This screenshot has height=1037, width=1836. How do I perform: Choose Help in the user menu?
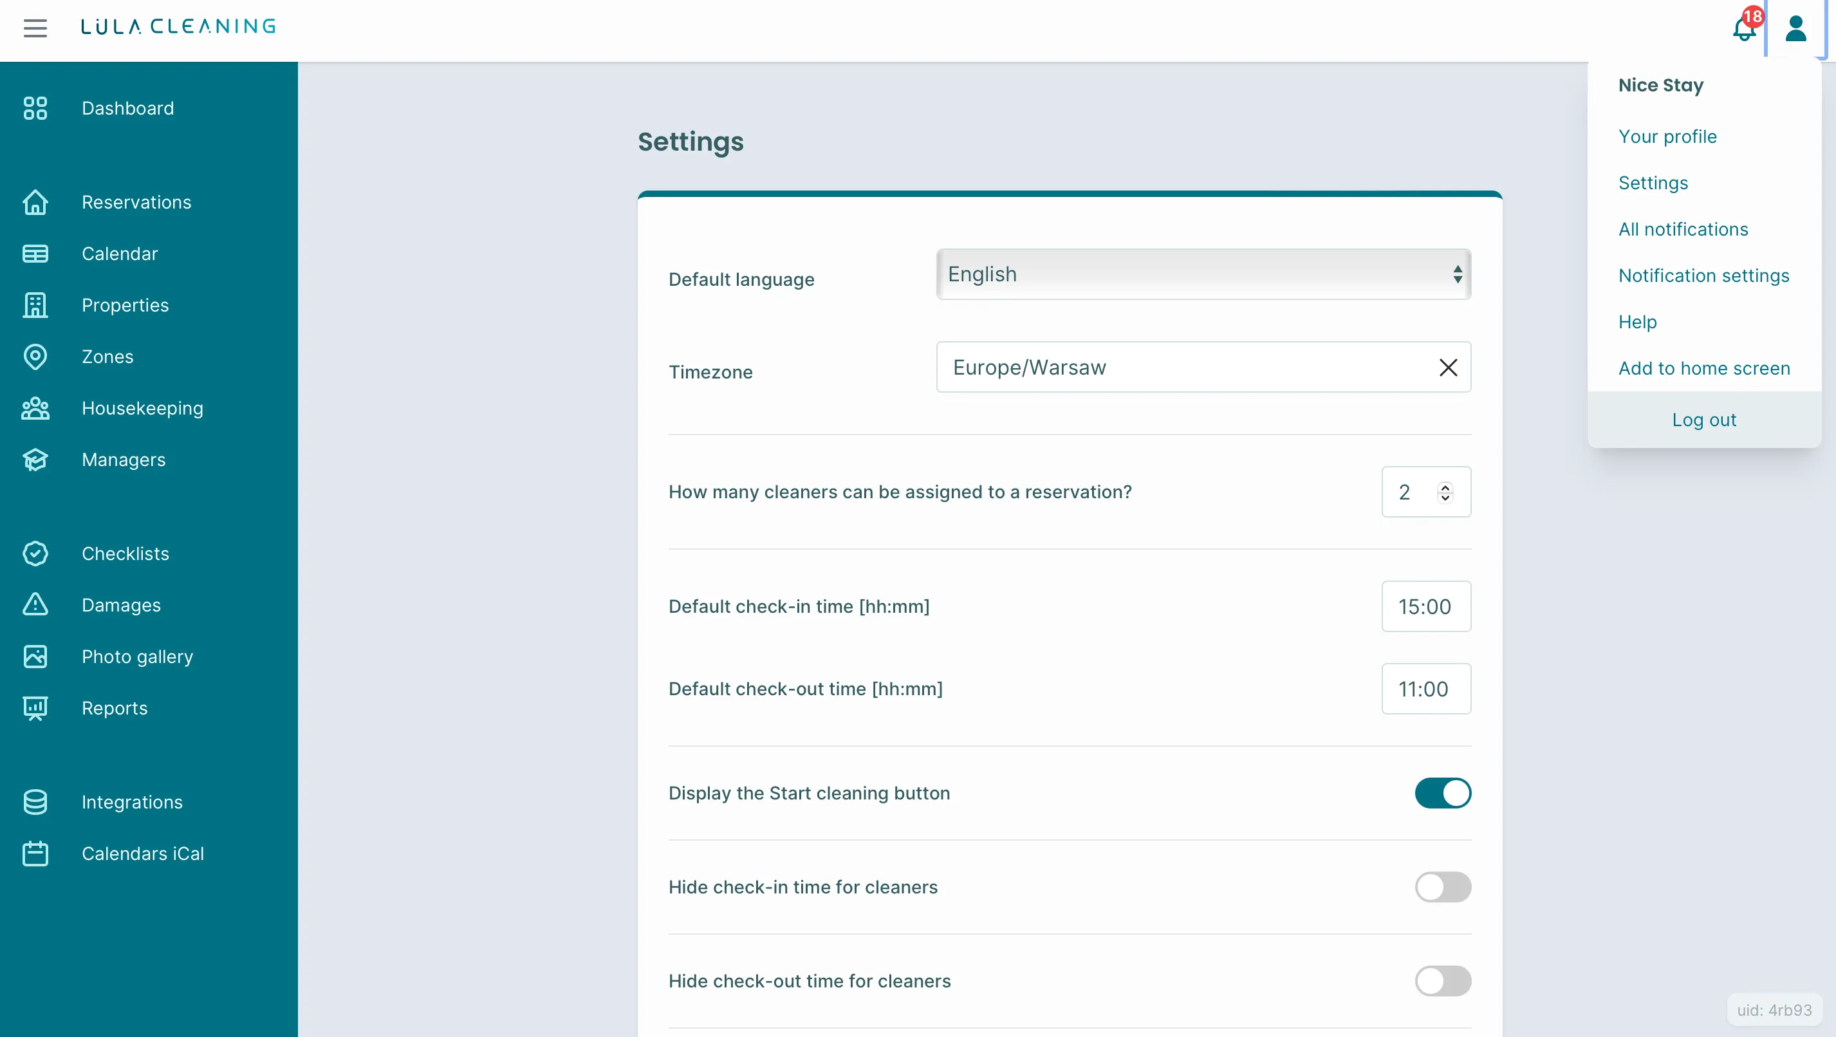[1637, 322]
